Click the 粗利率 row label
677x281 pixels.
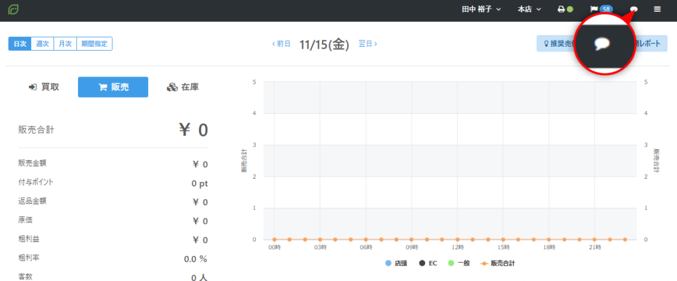point(28,258)
